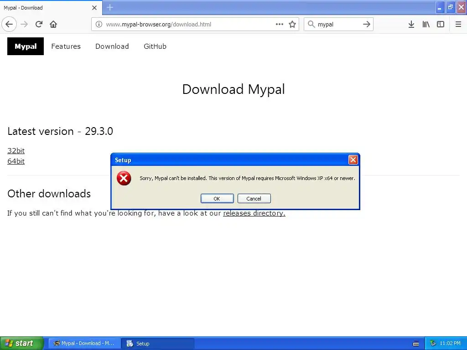Open a new browser tab
This screenshot has height=350, width=467.
(x=110, y=7)
